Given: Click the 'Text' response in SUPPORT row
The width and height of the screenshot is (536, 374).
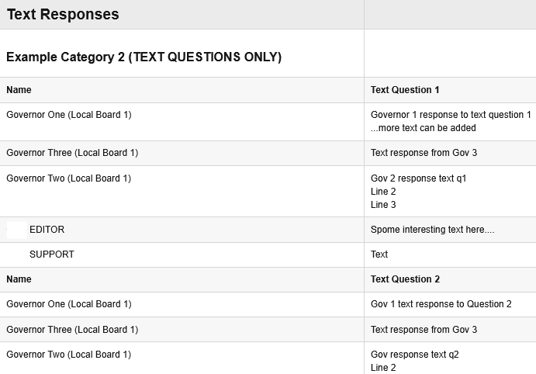Looking at the screenshot, I should click(x=379, y=255).
